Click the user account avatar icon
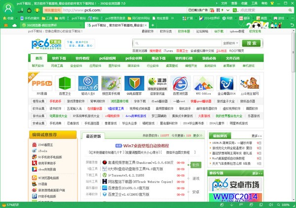This screenshot has height=208, width=296. pyautogui.click(x=8, y=8)
